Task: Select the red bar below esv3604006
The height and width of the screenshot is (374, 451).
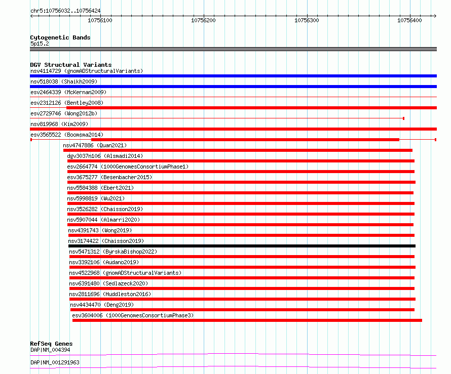Action: click(x=247, y=320)
